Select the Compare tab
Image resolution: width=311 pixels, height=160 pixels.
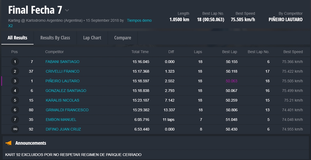tap(122, 38)
